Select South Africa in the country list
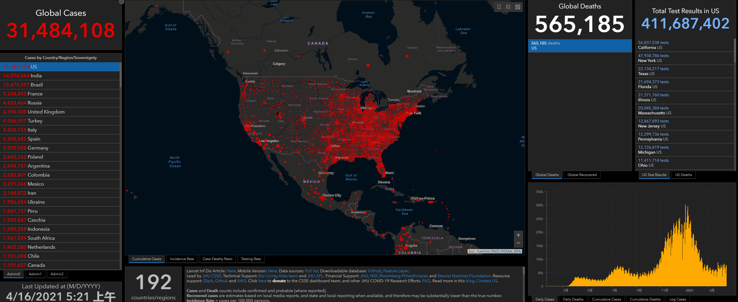 point(60,238)
